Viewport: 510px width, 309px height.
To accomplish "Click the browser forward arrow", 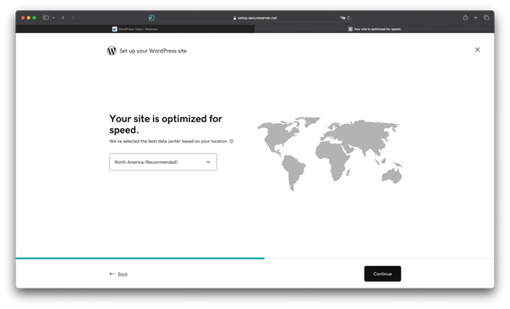I will [x=73, y=18].
